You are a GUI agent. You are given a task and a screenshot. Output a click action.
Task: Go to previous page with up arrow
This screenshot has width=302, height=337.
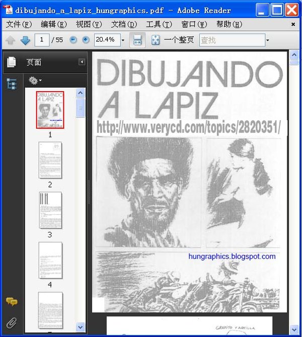[11, 40]
